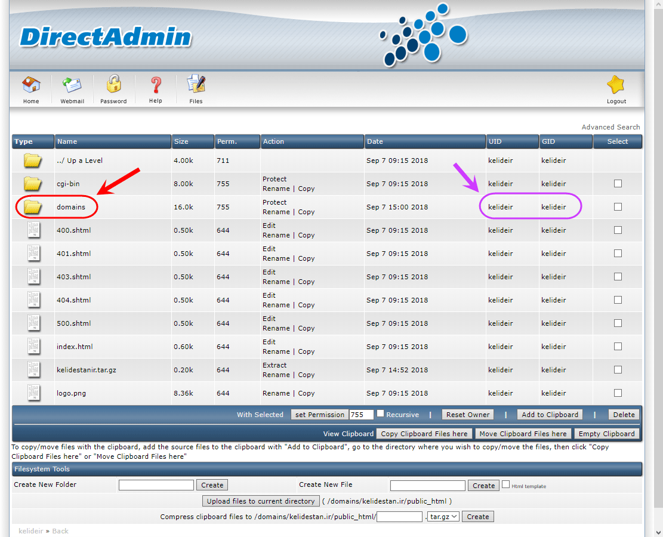The image size is (663, 537).
Task: Sort by the Size column header
Action: point(193,141)
